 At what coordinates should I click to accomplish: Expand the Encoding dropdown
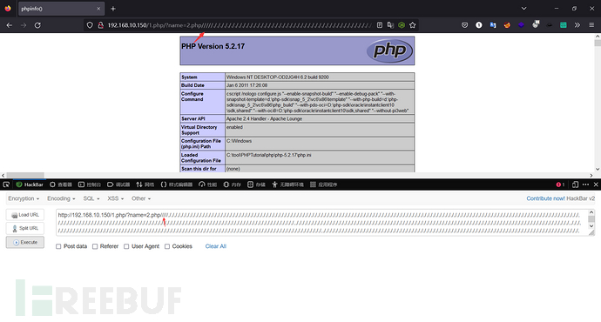[61, 198]
